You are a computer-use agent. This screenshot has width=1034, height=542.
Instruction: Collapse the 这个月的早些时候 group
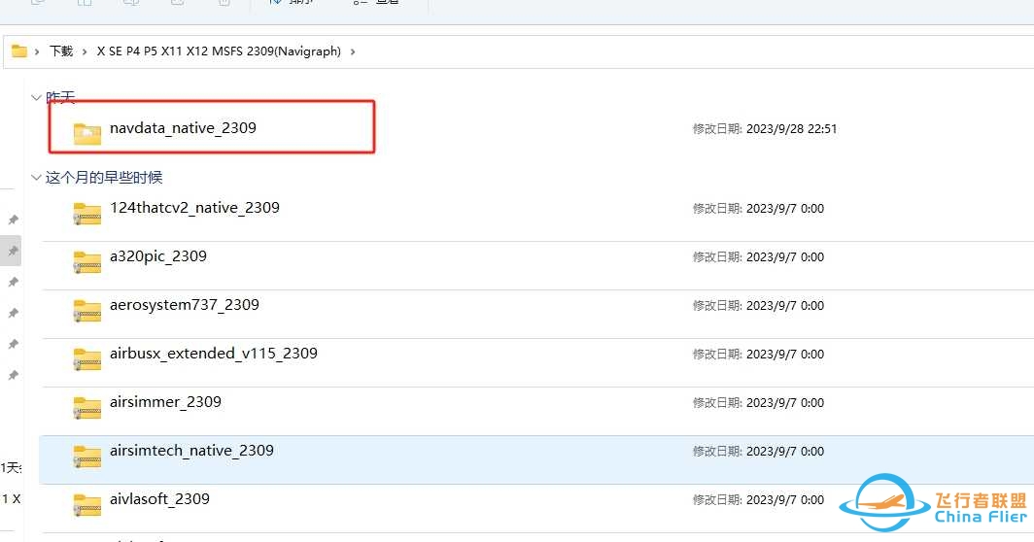[x=36, y=178]
